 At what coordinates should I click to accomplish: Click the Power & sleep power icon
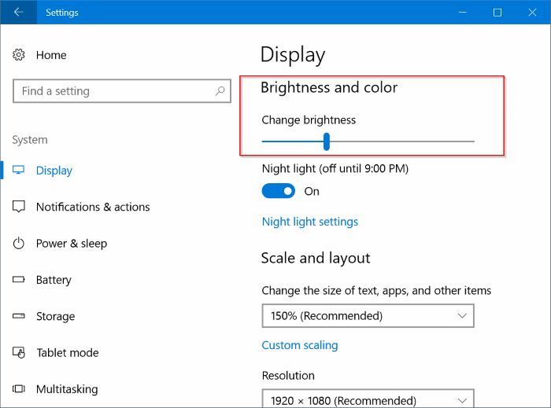[19, 243]
